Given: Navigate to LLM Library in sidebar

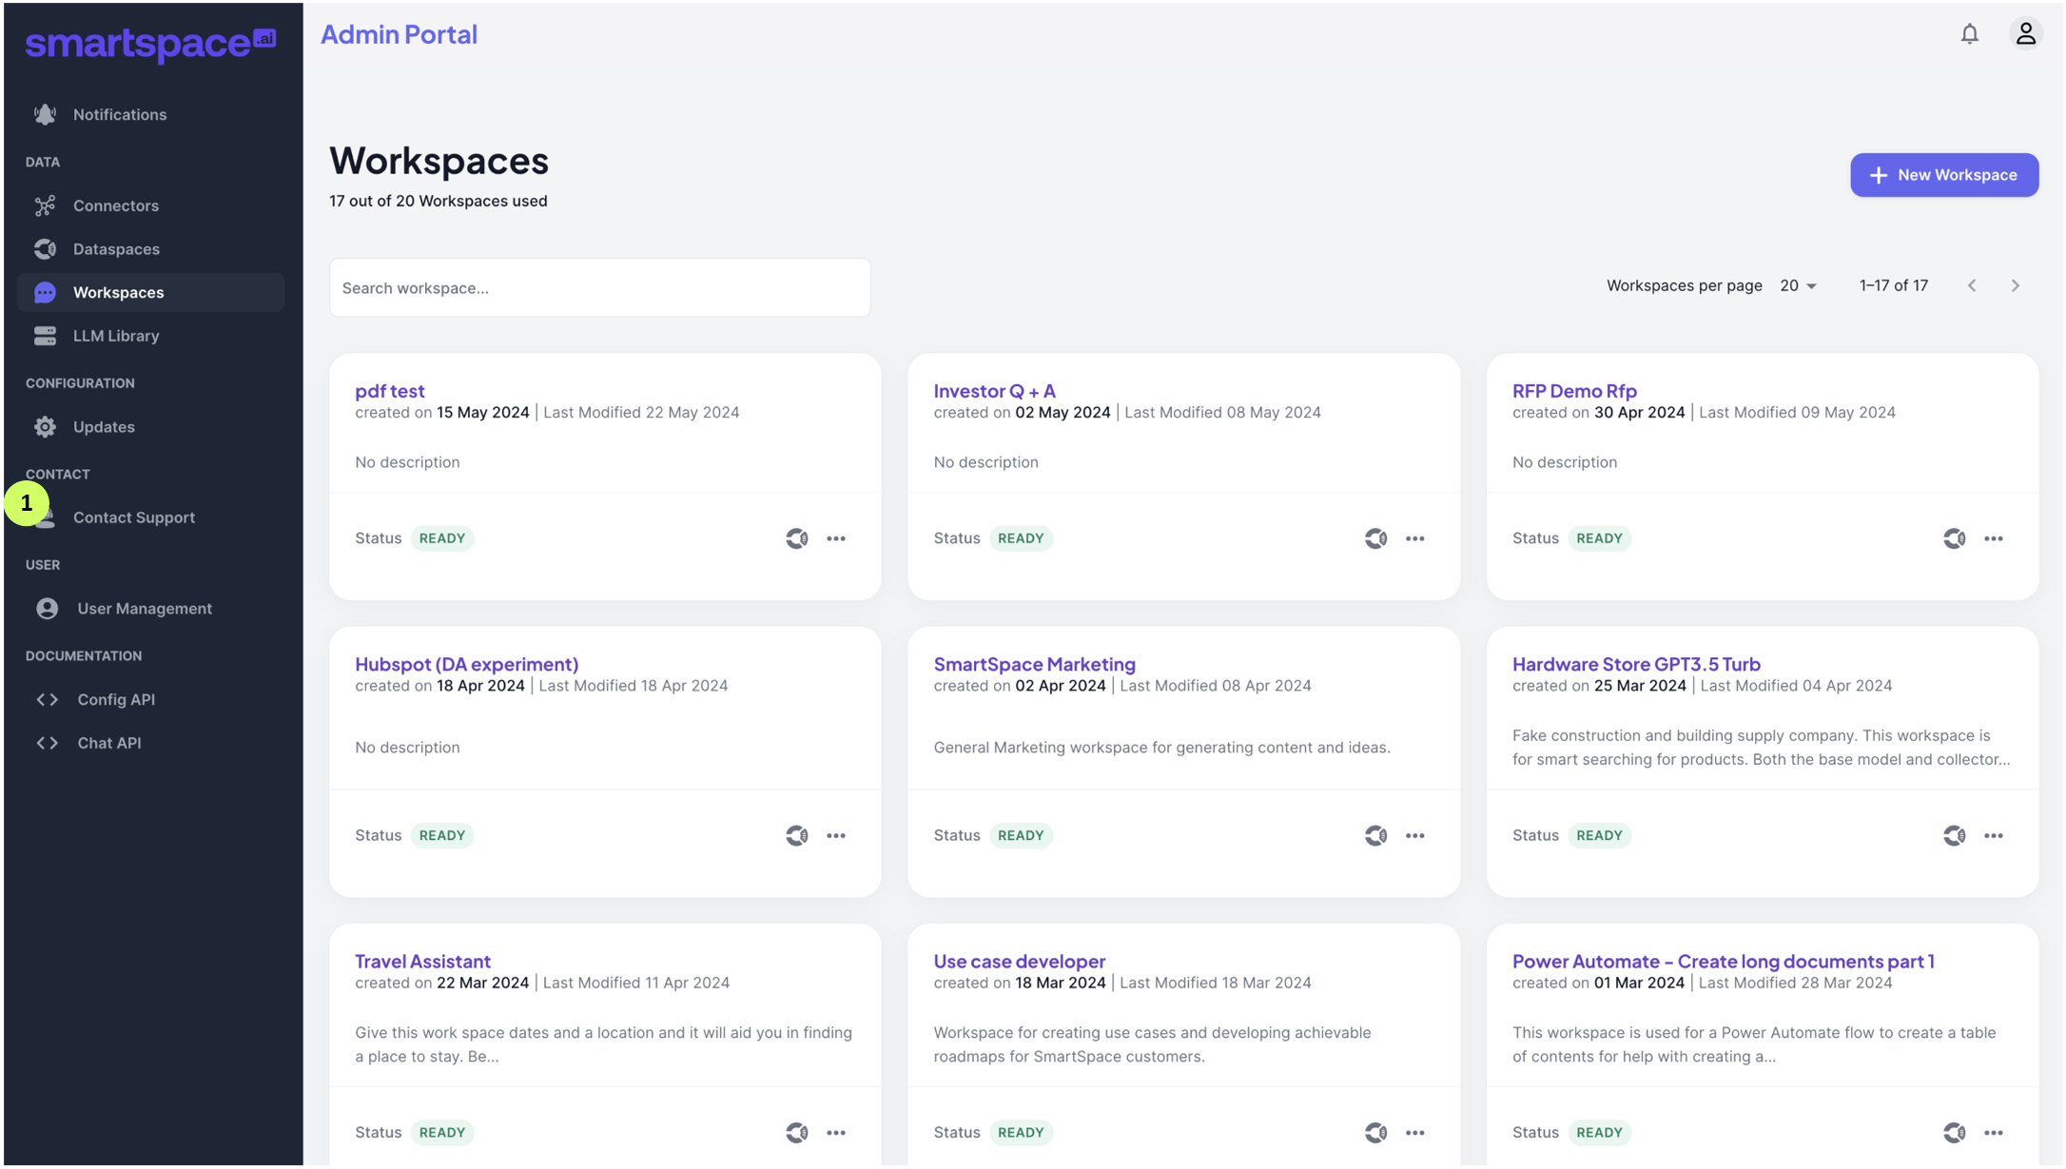Looking at the screenshot, I should point(116,336).
